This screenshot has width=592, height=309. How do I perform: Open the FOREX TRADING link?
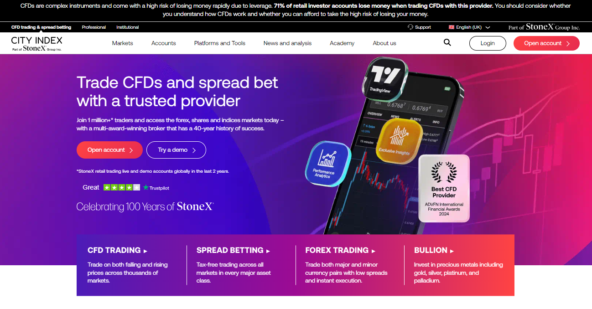click(340, 250)
